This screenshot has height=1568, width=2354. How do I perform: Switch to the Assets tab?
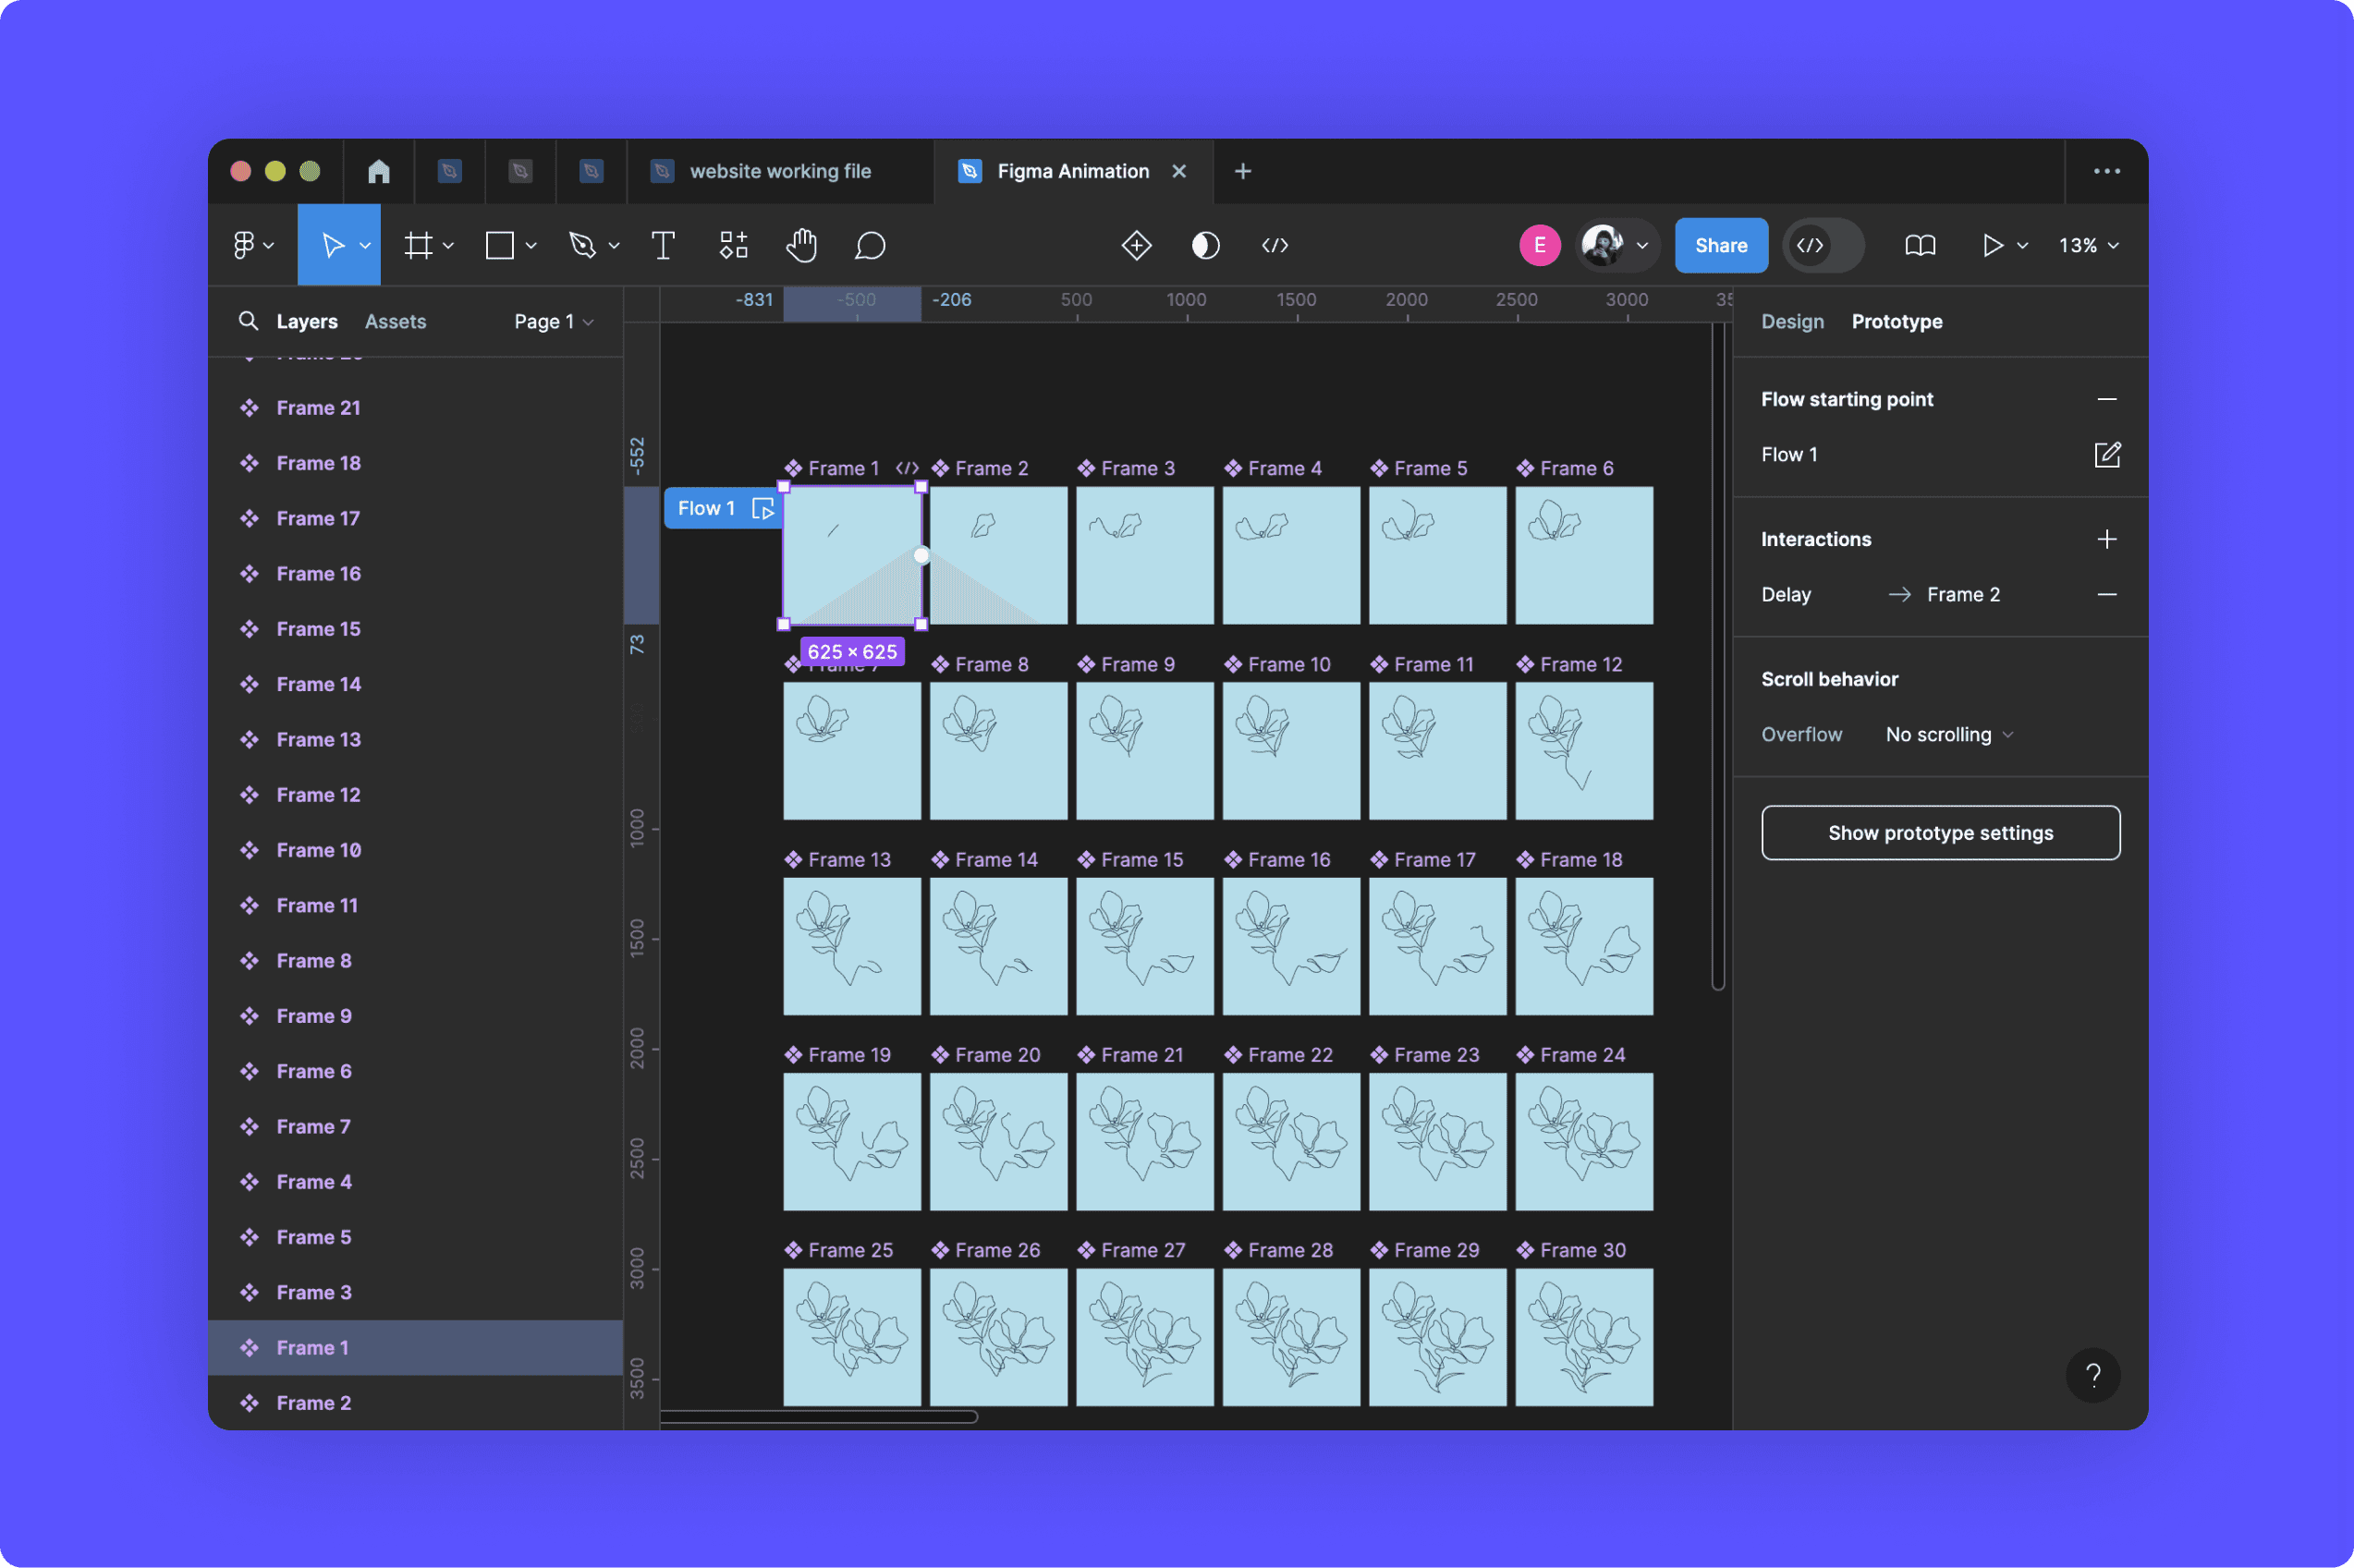point(395,321)
